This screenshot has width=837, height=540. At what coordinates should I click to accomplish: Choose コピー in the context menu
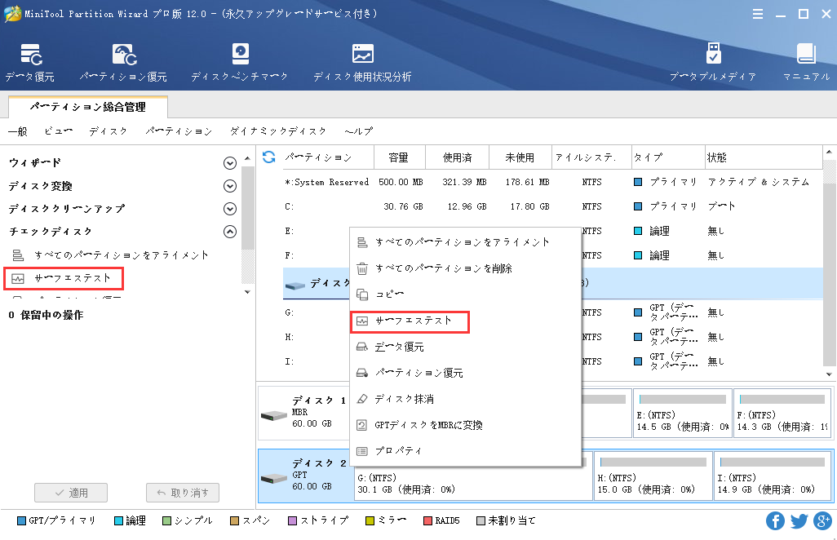[466, 294]
